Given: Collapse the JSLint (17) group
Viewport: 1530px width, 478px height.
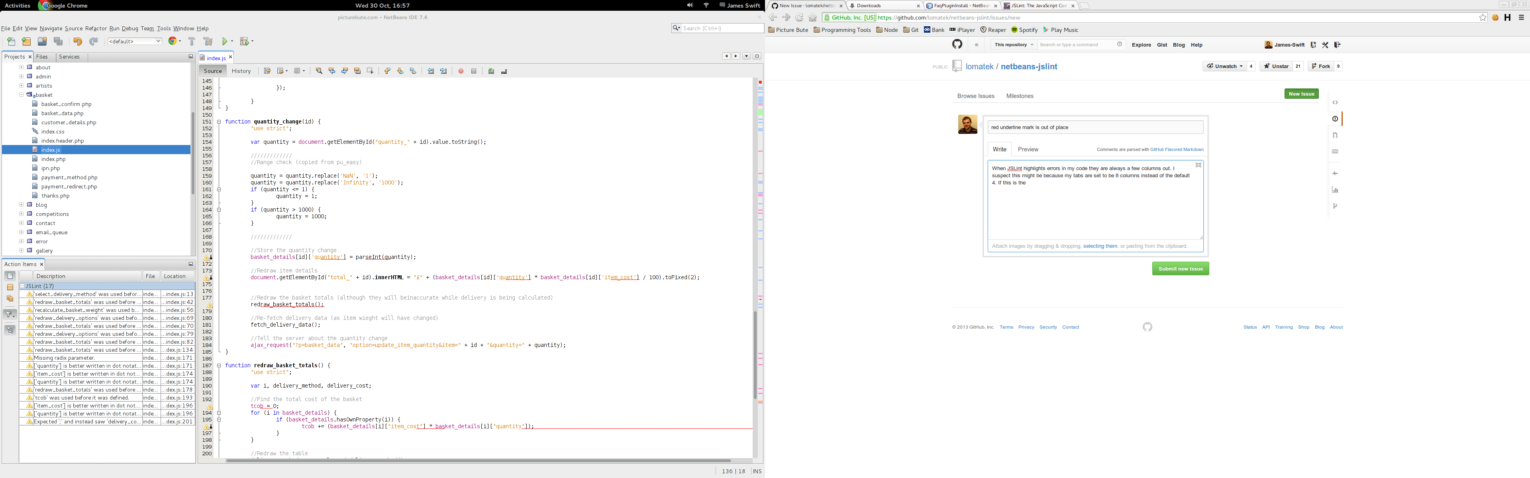Looking at the screenshot, I should pyautogui.click(x=23, y=286).
